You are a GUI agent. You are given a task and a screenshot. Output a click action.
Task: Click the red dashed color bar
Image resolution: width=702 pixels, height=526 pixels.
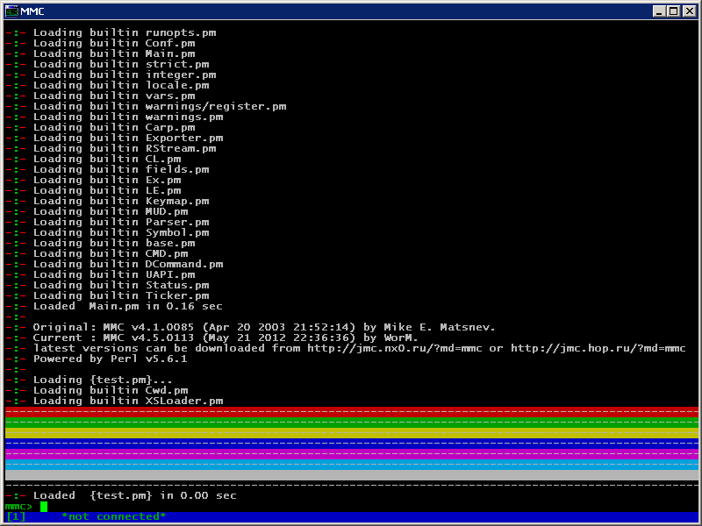pyautogui.click(x=351, y=410)
